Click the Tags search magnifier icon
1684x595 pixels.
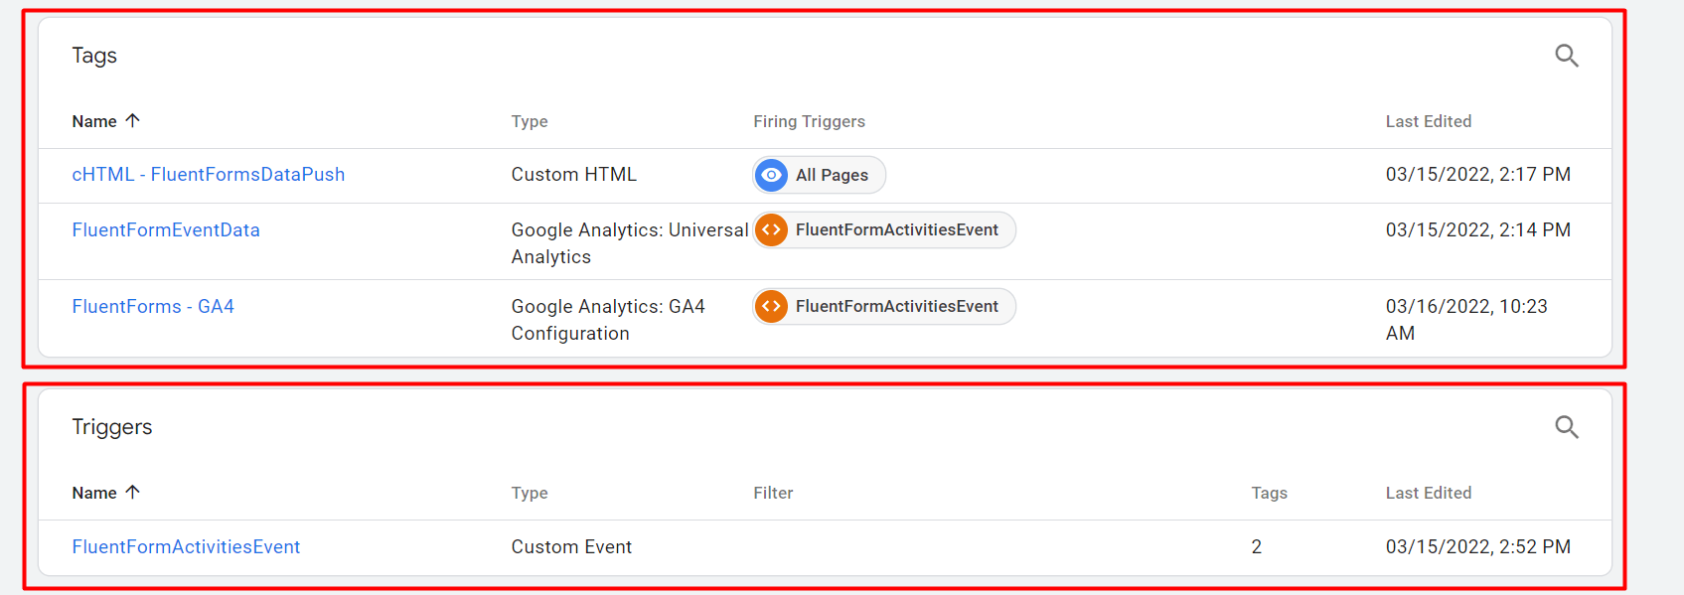[x=1567, y=56]
